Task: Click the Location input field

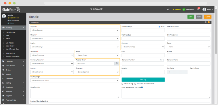Action: tap(143, 72)
